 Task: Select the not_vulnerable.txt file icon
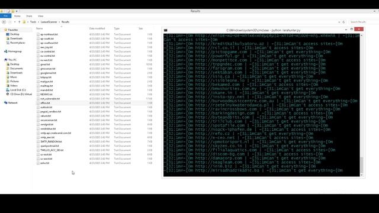38,99
